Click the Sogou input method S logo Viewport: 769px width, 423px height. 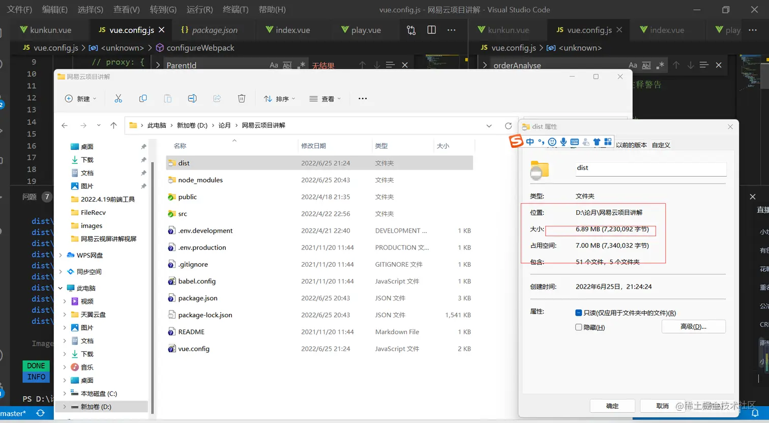click(x=516, y=141)
